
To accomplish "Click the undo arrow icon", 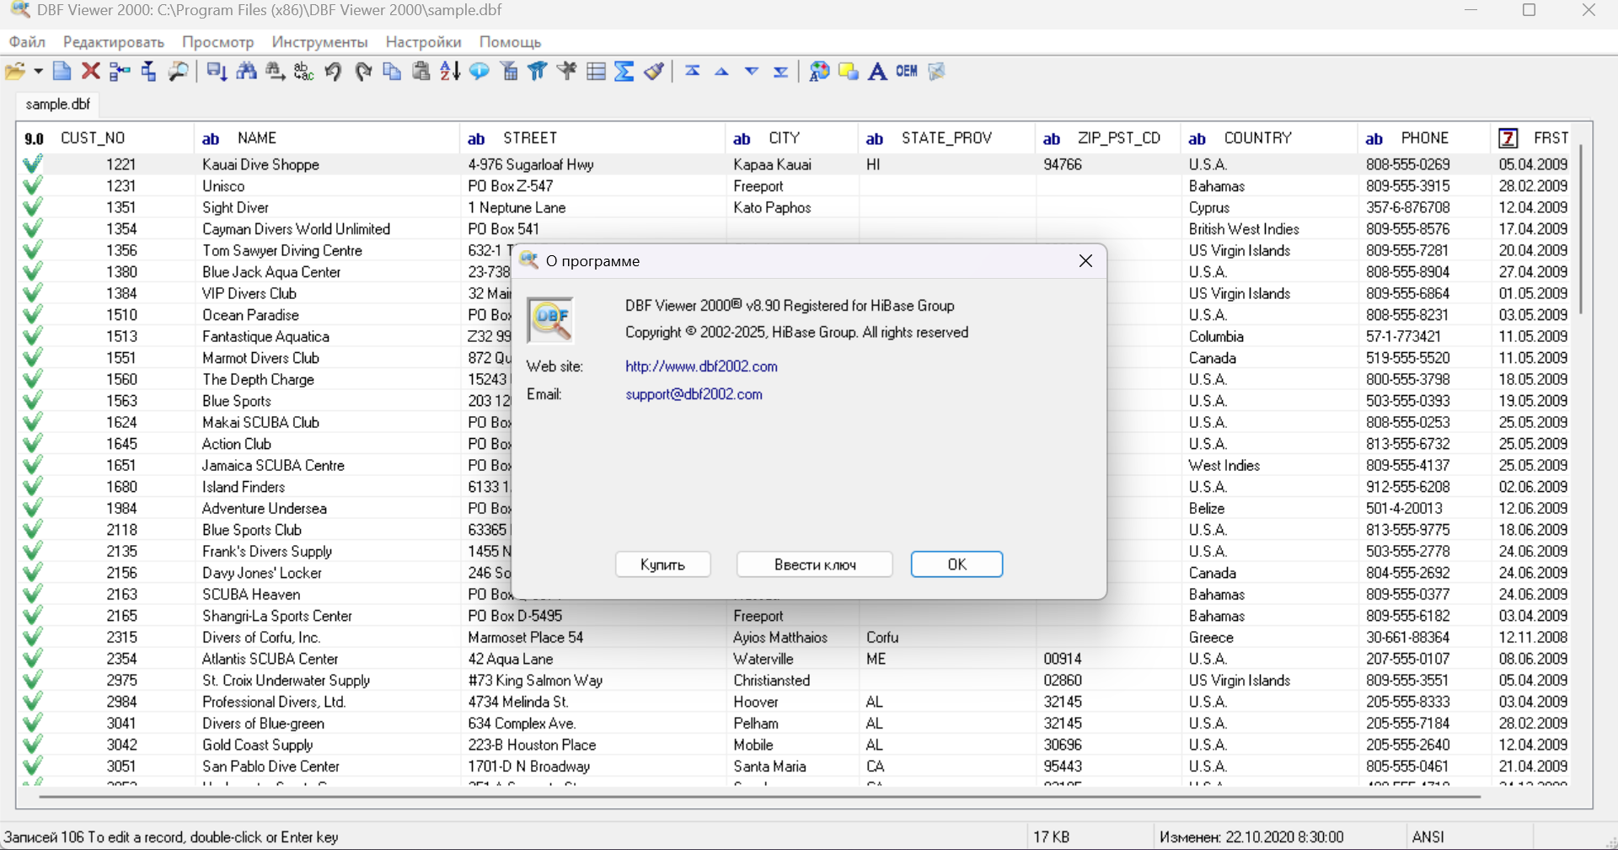I will (334, 72).
